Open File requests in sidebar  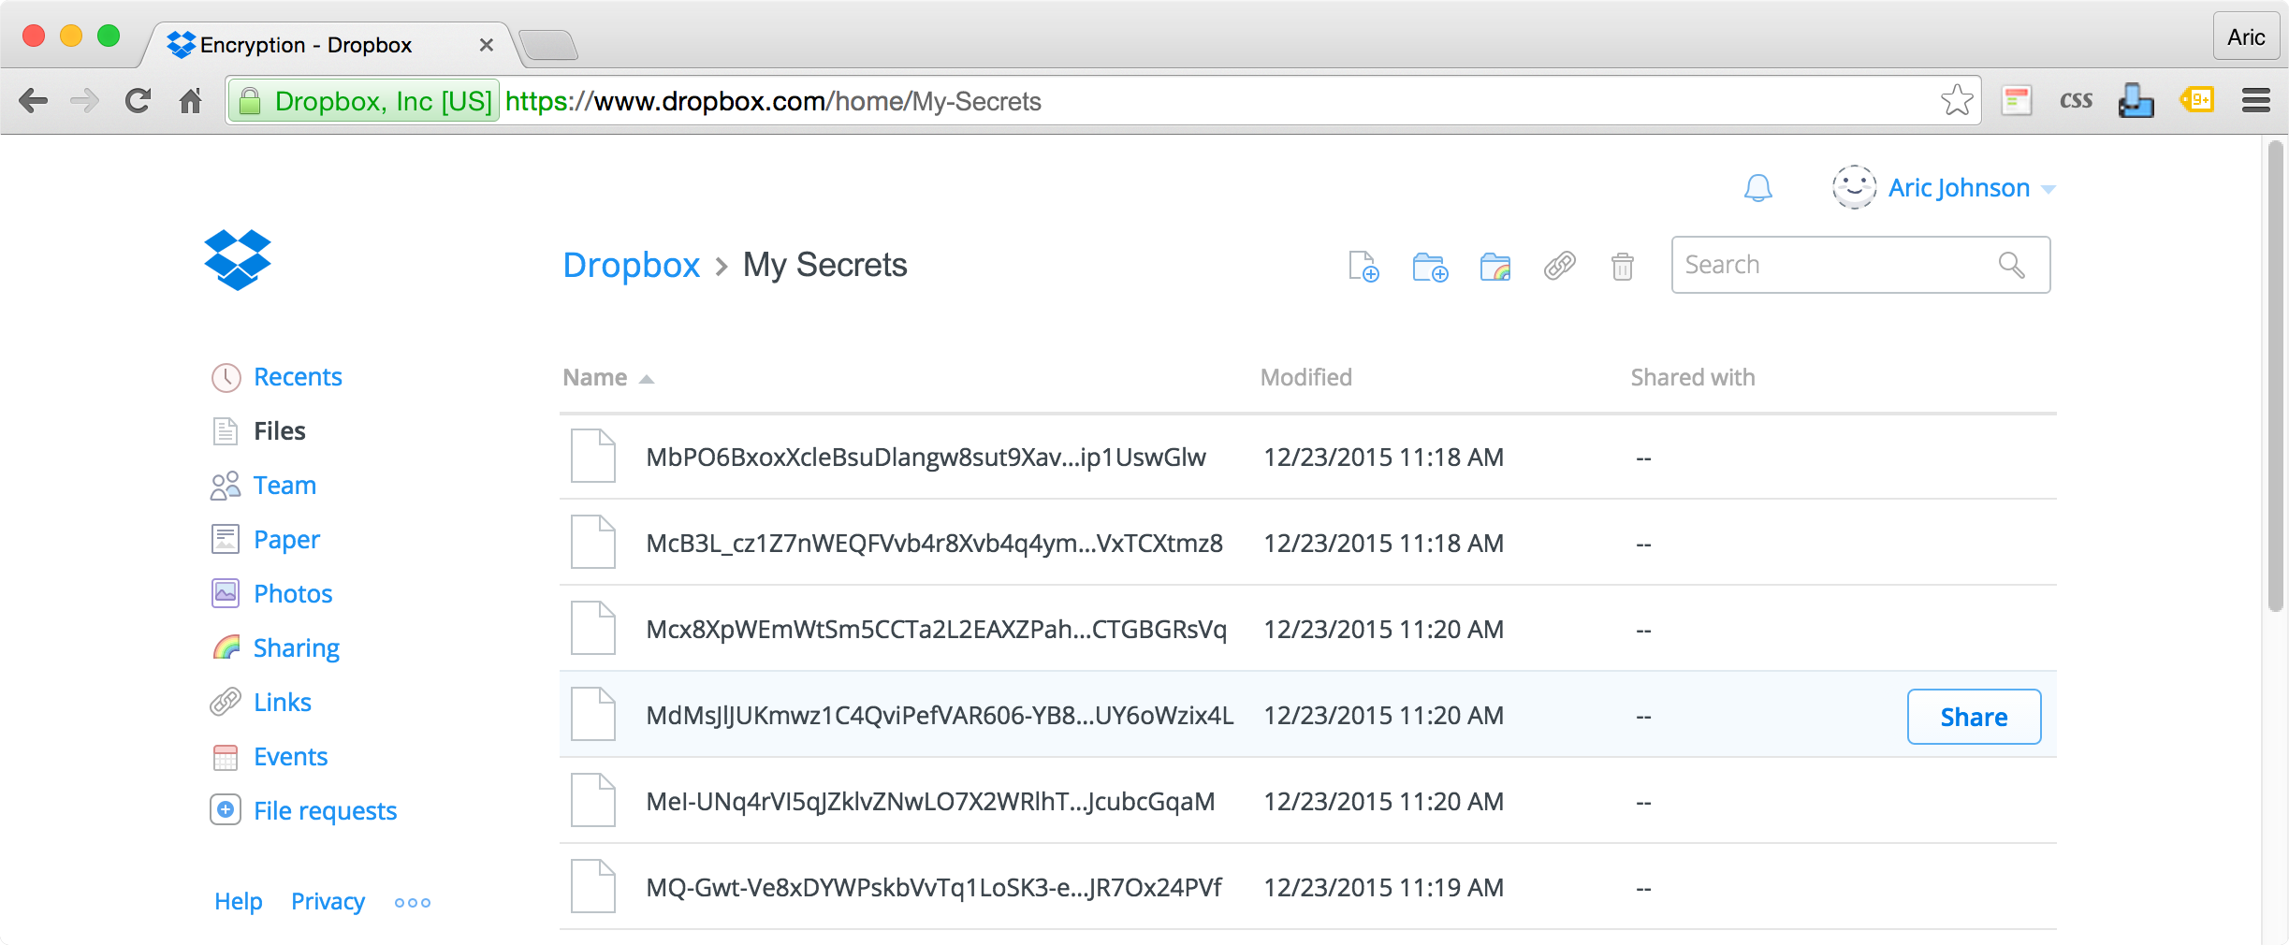point(325,811)
